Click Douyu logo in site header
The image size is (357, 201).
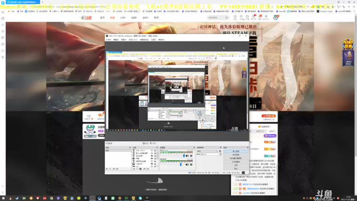[x=86, y=17]
